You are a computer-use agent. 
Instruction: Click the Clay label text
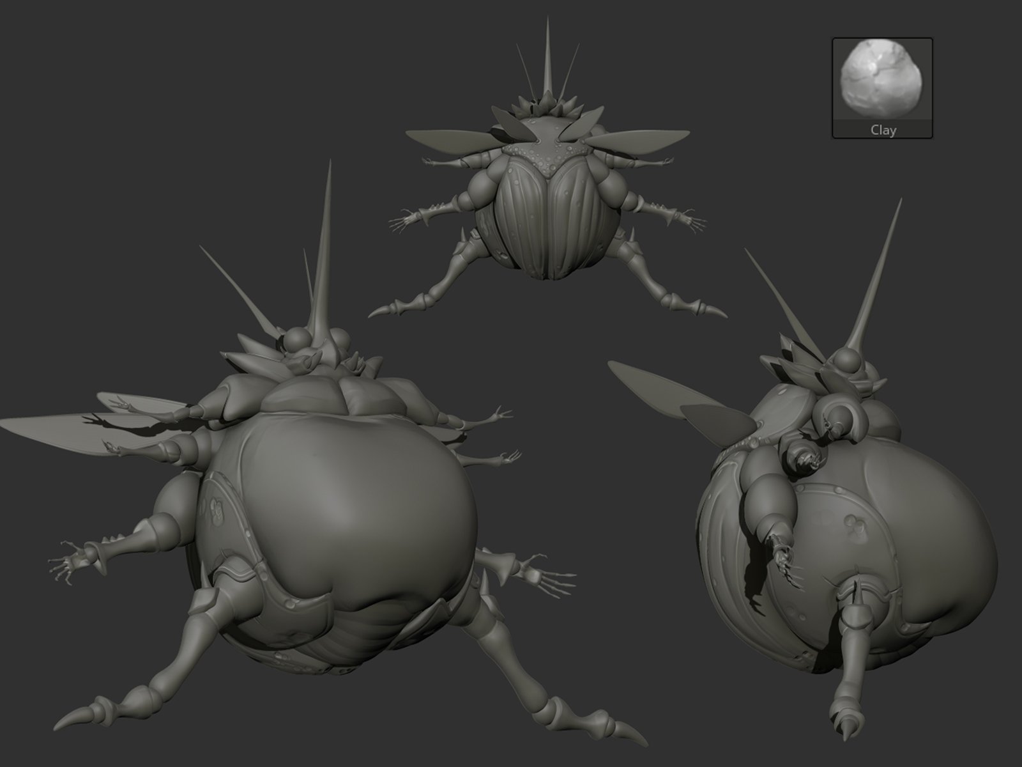(x=883, y=130)
